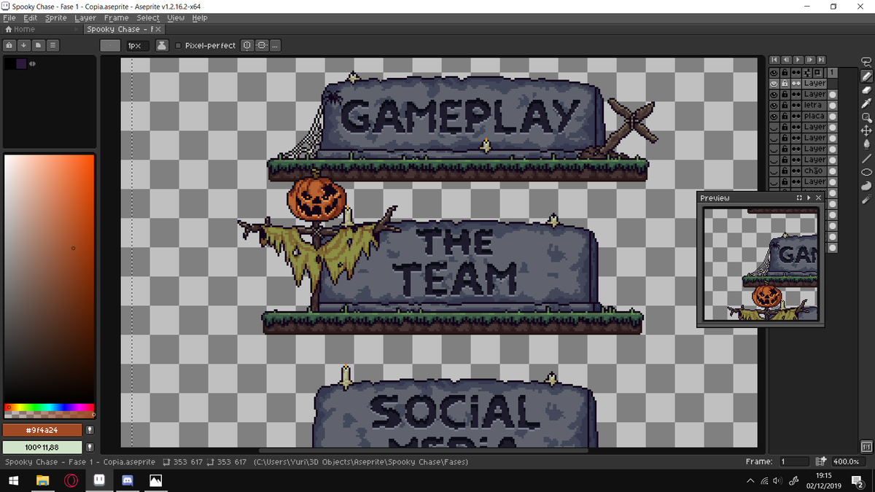Hide the letra layer
Viewport: 875px width, 492px height.
774,106
